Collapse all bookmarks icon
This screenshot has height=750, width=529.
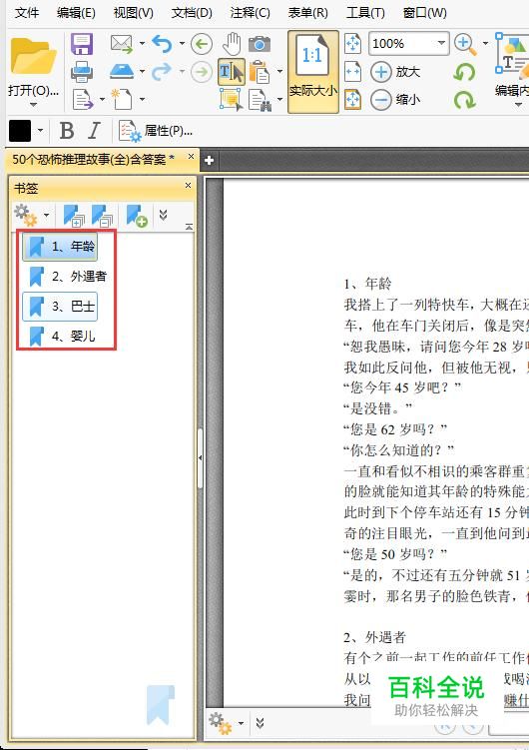[x=102, y=216]
